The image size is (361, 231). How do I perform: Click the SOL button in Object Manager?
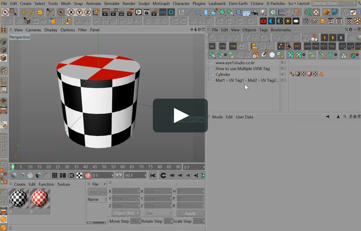point(212,46)
